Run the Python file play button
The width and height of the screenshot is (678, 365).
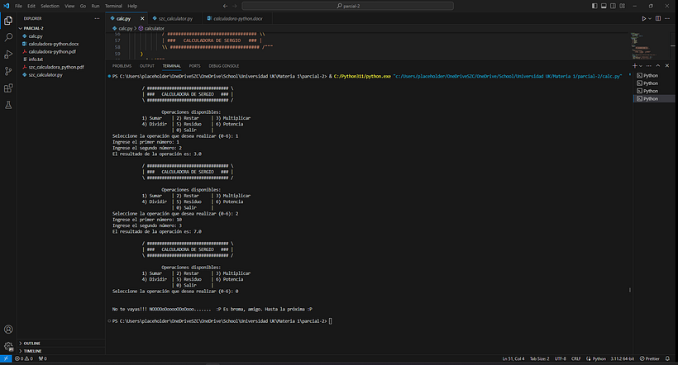(643, 18)
